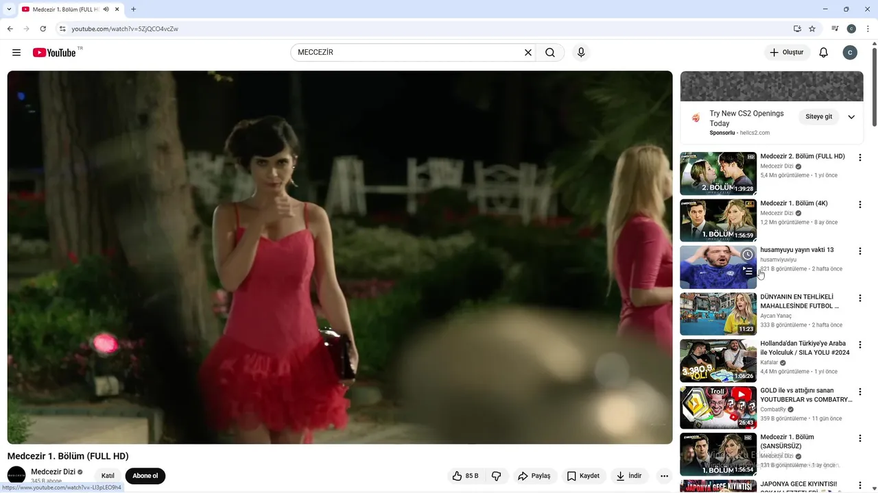Open options for Medcezir 1. Bölüm (SANSÜRSÜZ)
Screen dimensions: 878x493
tap(859, 438)
